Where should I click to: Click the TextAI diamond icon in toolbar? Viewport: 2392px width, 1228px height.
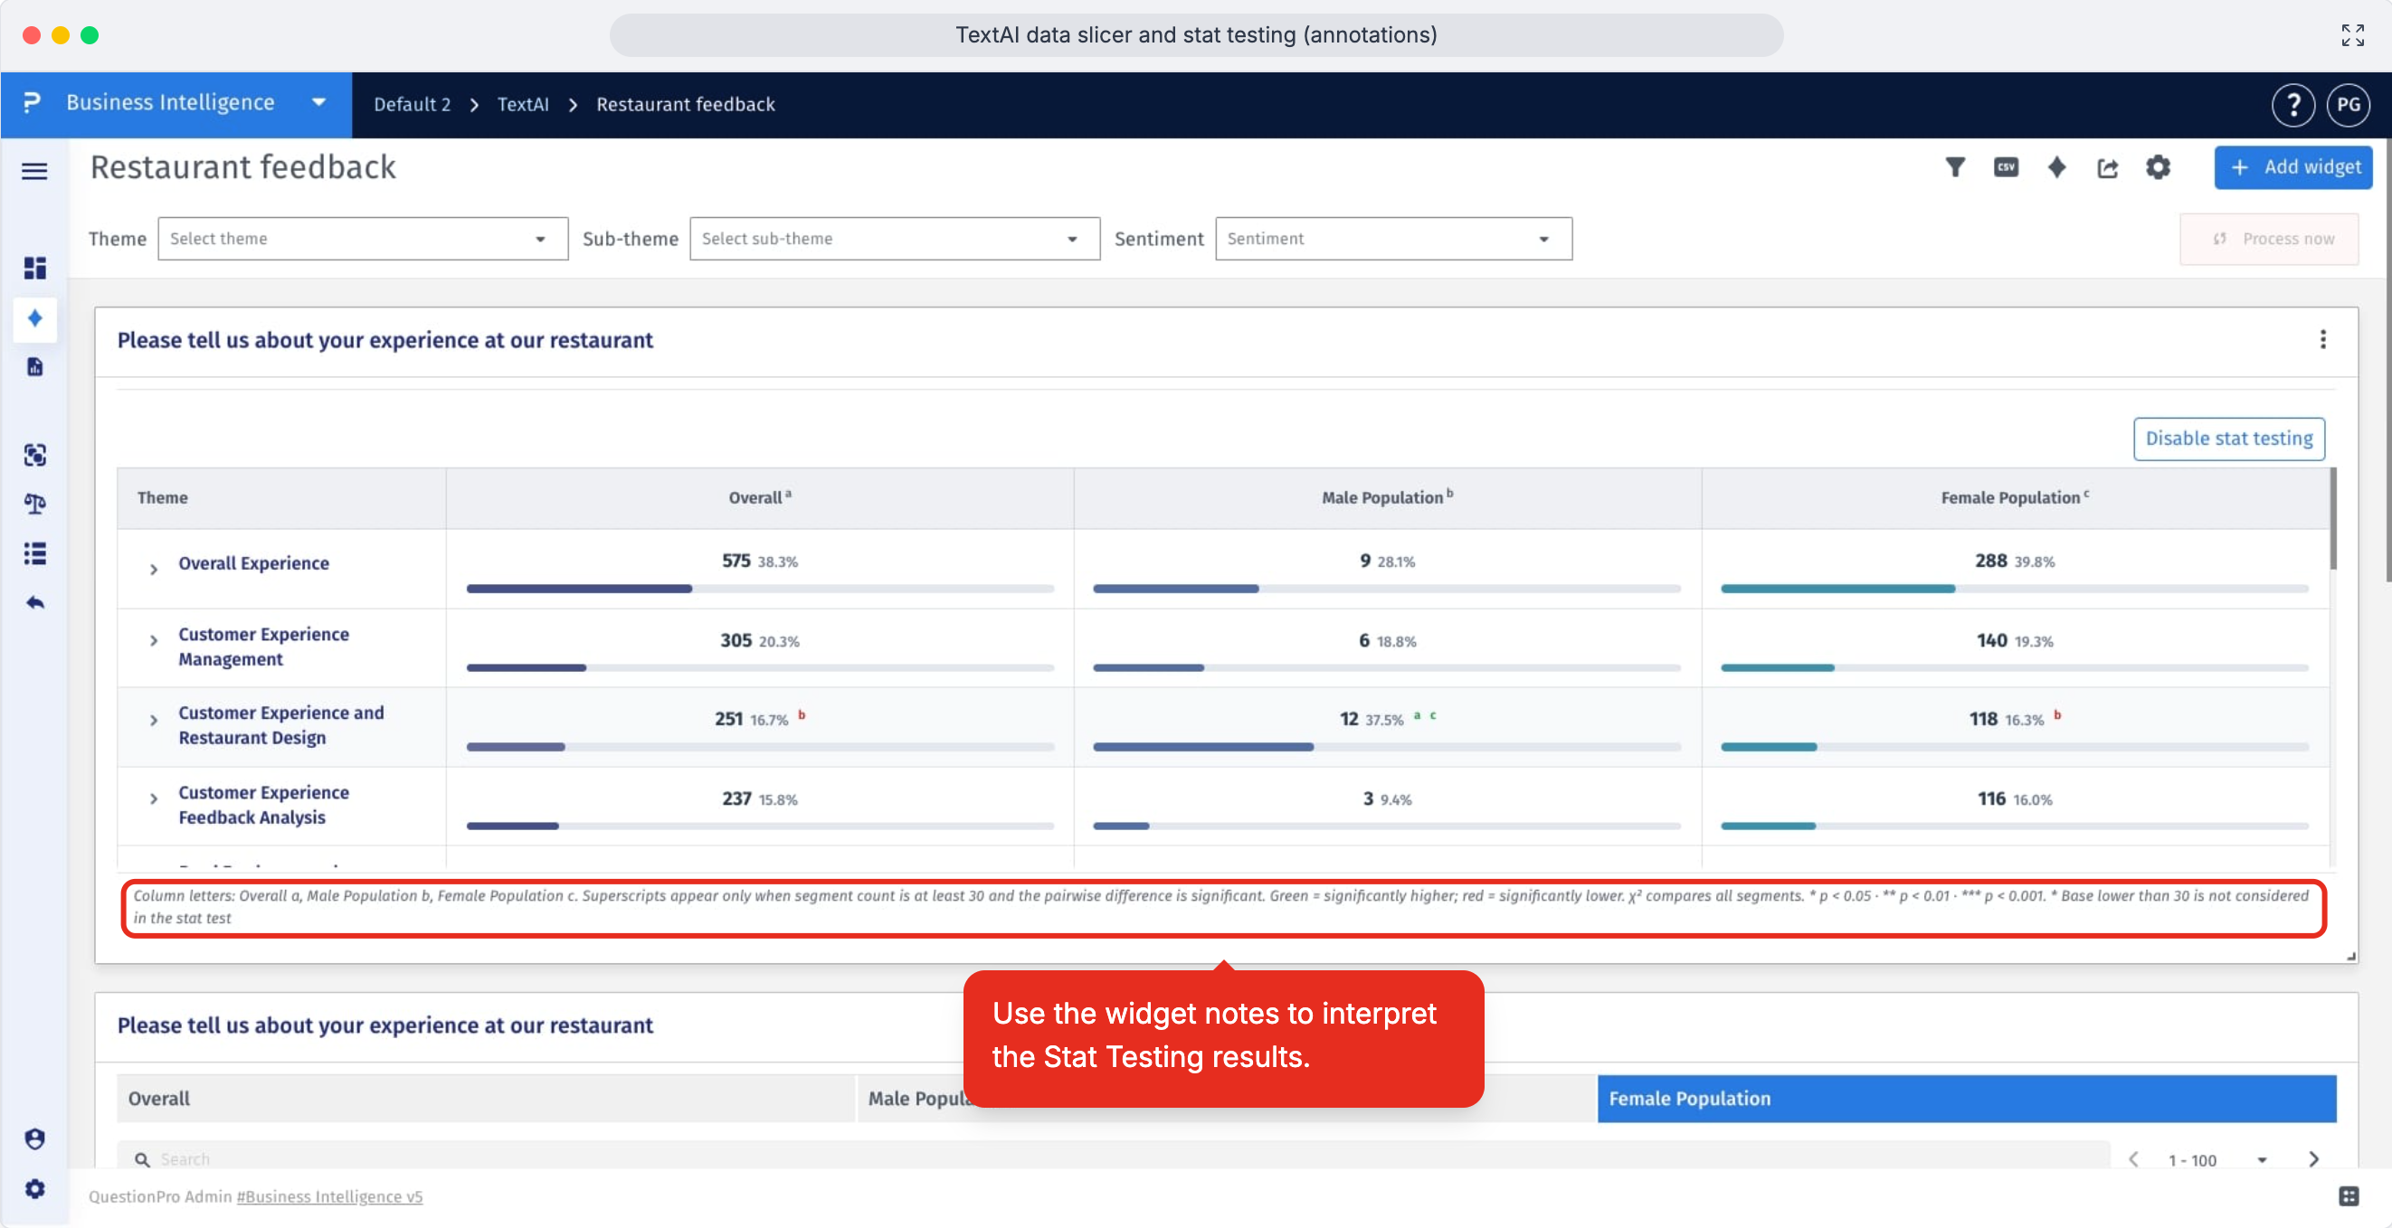tap(2056, 167)
